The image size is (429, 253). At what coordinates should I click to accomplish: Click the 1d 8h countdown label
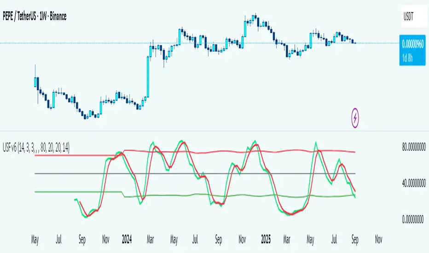pyautogui.click(x=410, y=56)
